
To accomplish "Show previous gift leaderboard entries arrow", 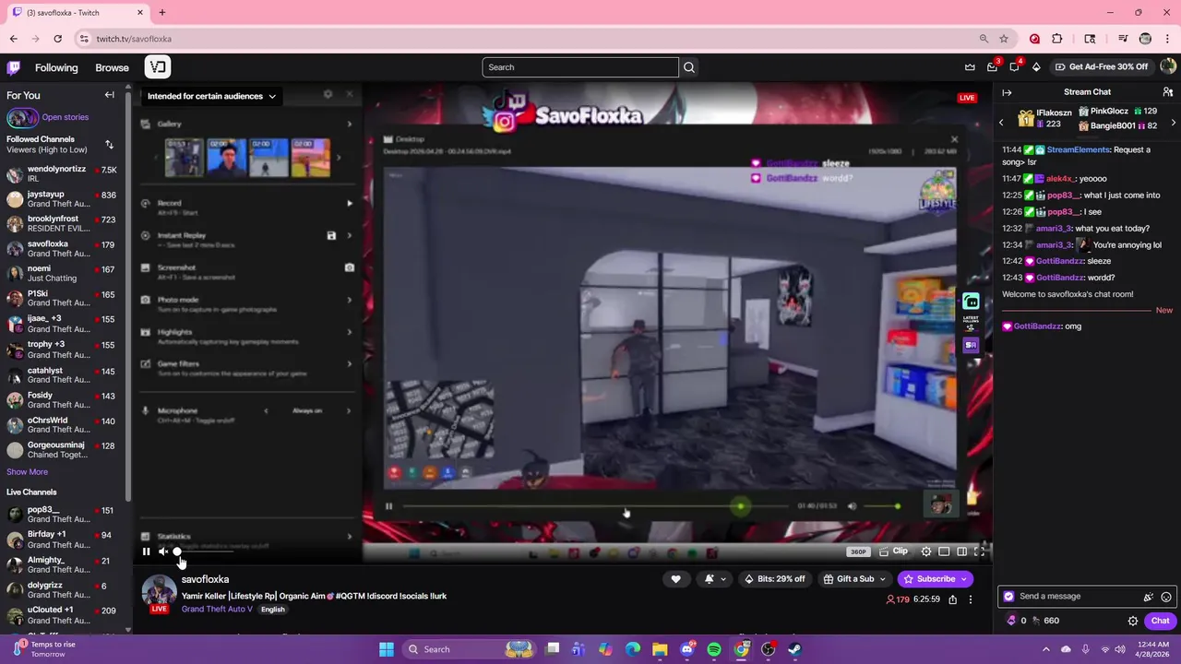I will pyautogui.click(x=1001, y=122).
